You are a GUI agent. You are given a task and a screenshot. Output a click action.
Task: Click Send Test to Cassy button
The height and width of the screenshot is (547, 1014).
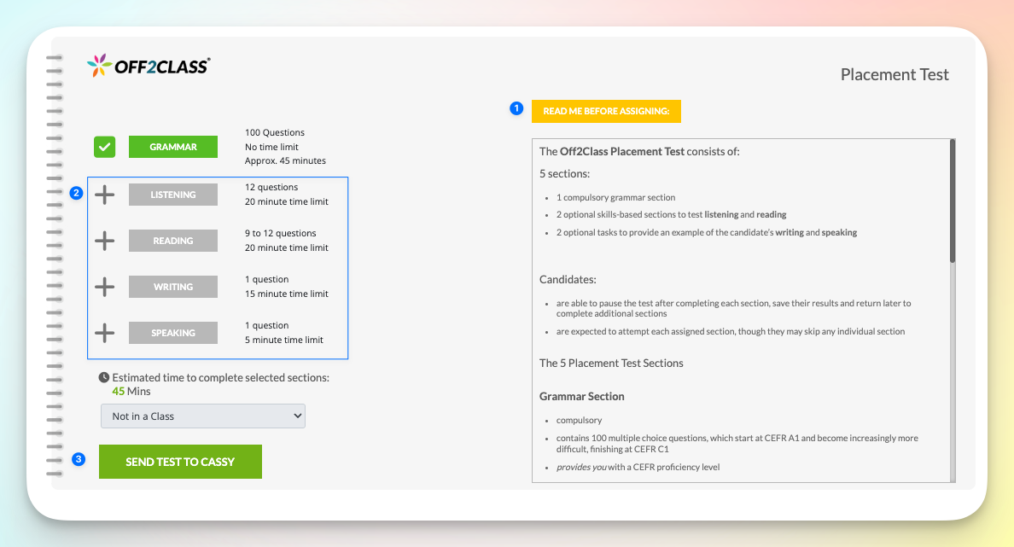pos(180,462)
